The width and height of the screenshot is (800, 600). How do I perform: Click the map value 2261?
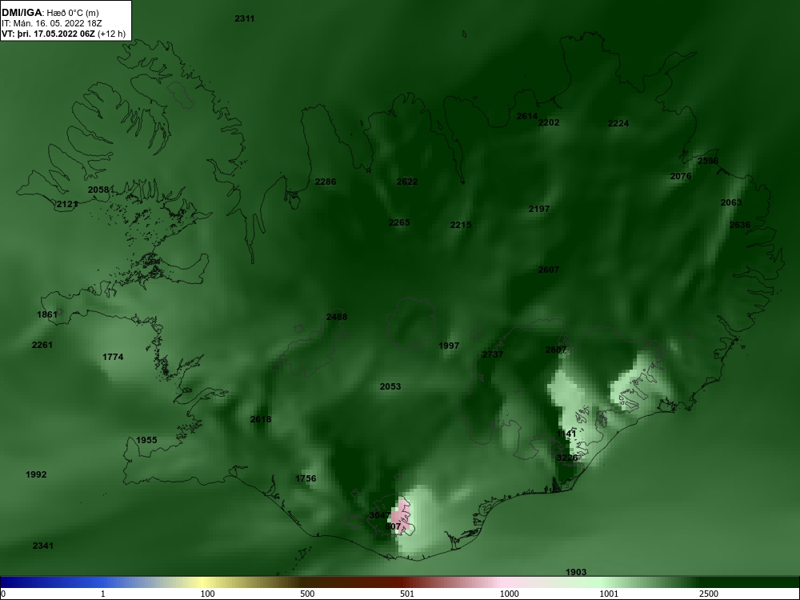coord(42,346)
